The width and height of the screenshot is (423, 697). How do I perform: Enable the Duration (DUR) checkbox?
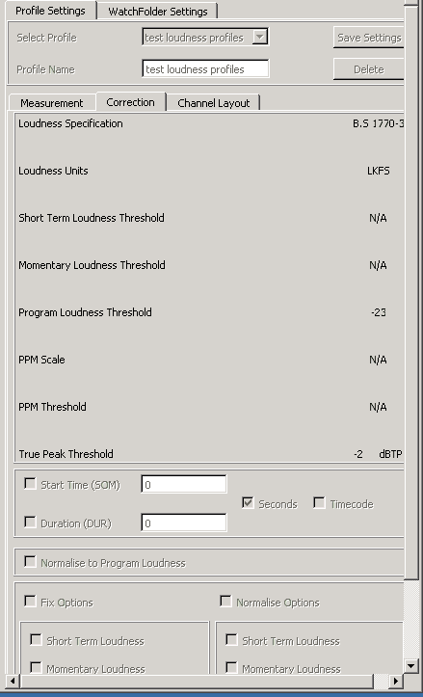pyautogui.click(x=30, y=523)
